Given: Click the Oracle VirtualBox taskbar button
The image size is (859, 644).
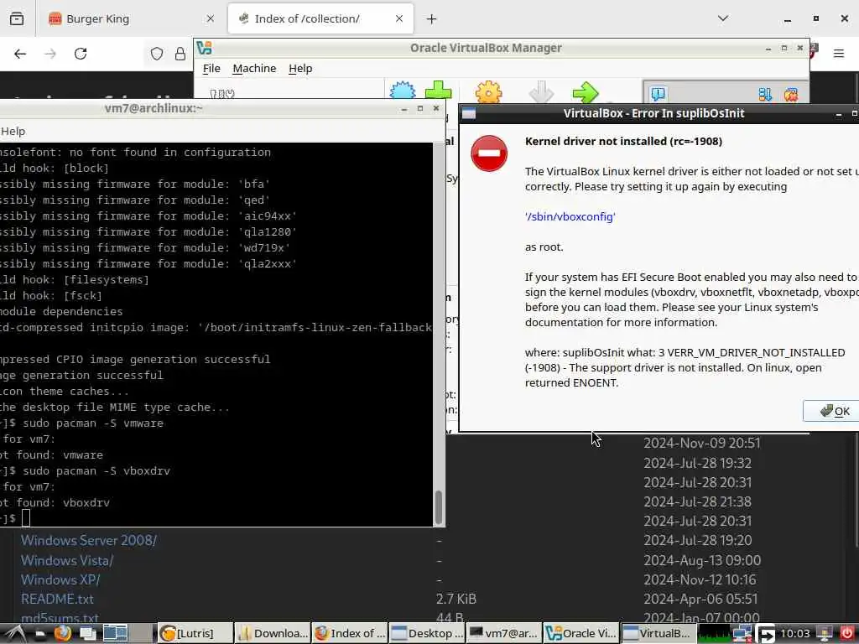Looking at the screenshot, I should [581, 633].
